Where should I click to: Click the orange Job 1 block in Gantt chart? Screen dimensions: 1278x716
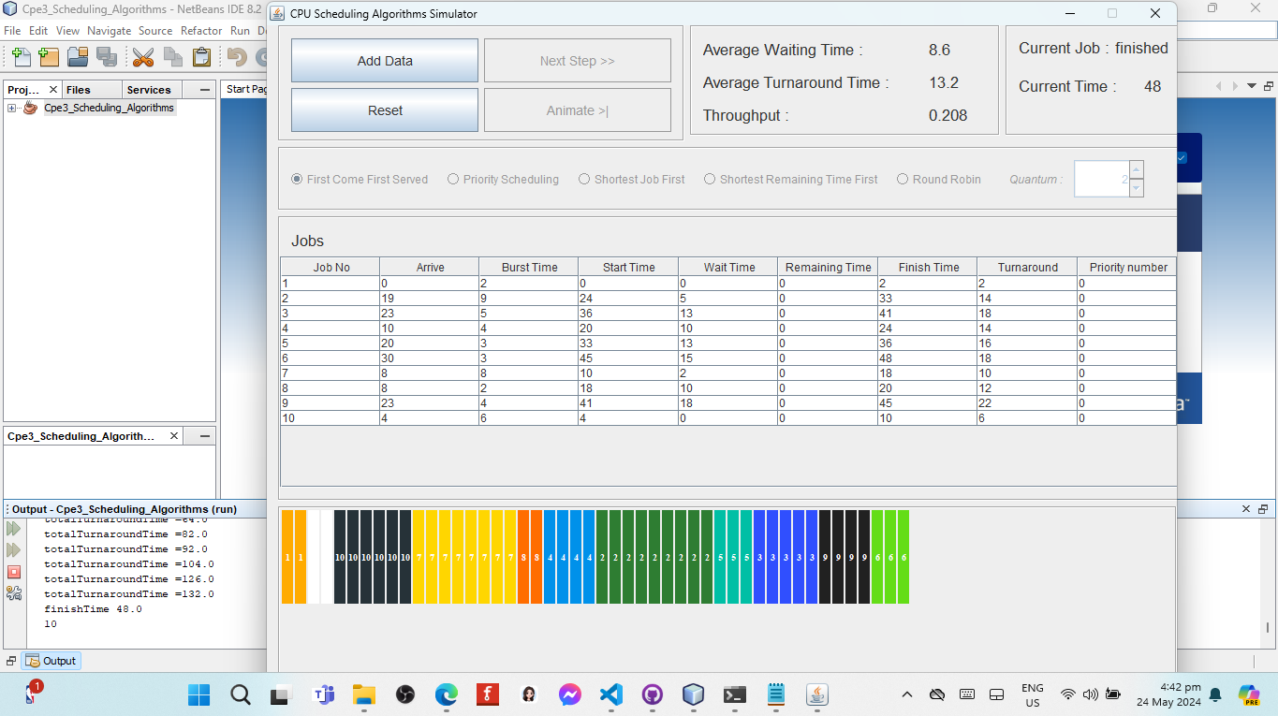pyautogui.click(x=286, y=557)
